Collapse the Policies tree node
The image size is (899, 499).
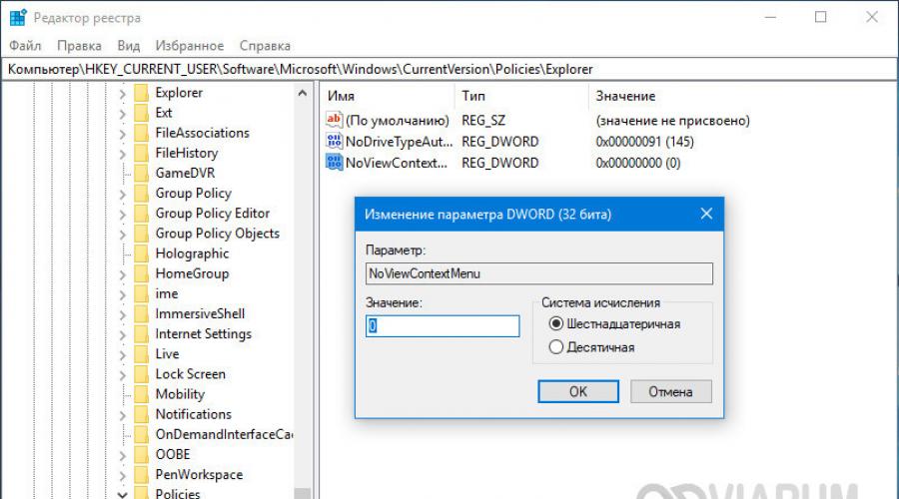click(x=122, y=494)
